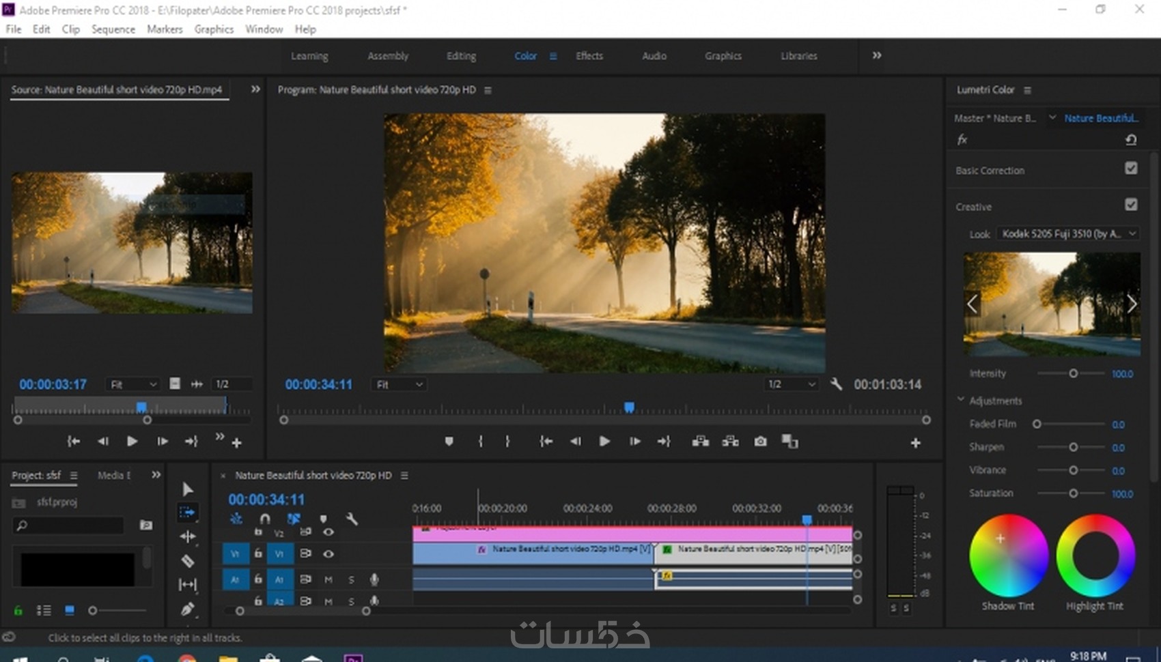Show next Look in Lumetri preview
Image resolution: width=1161 pixels, height=662 pixels.
coord(1131,304)
